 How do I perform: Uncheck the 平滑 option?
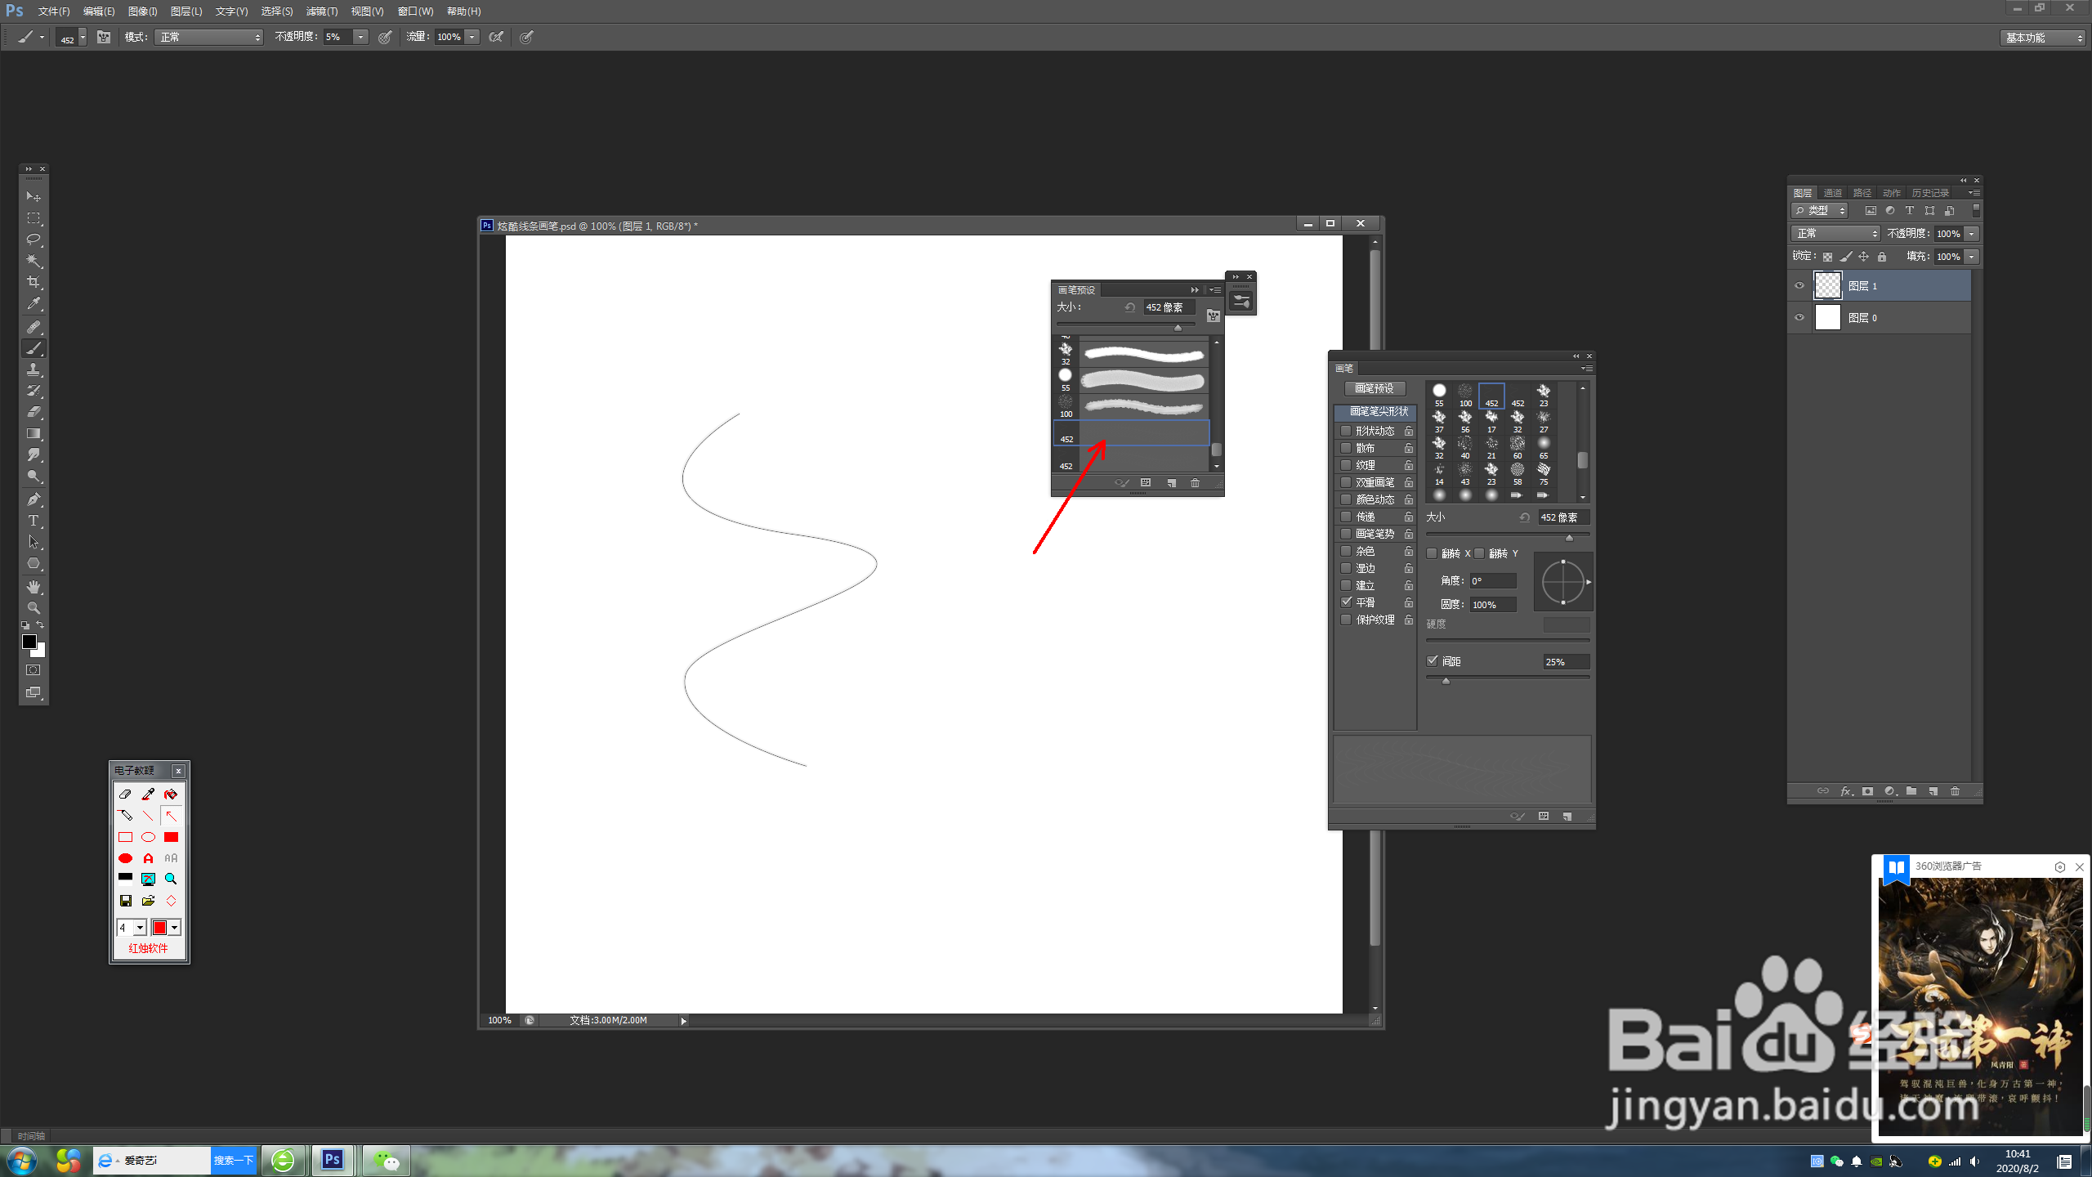(1346, 602)
